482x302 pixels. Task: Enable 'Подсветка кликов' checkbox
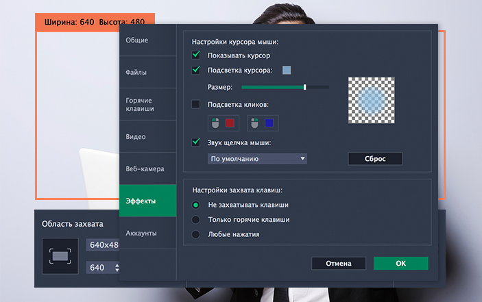point(196,104)
